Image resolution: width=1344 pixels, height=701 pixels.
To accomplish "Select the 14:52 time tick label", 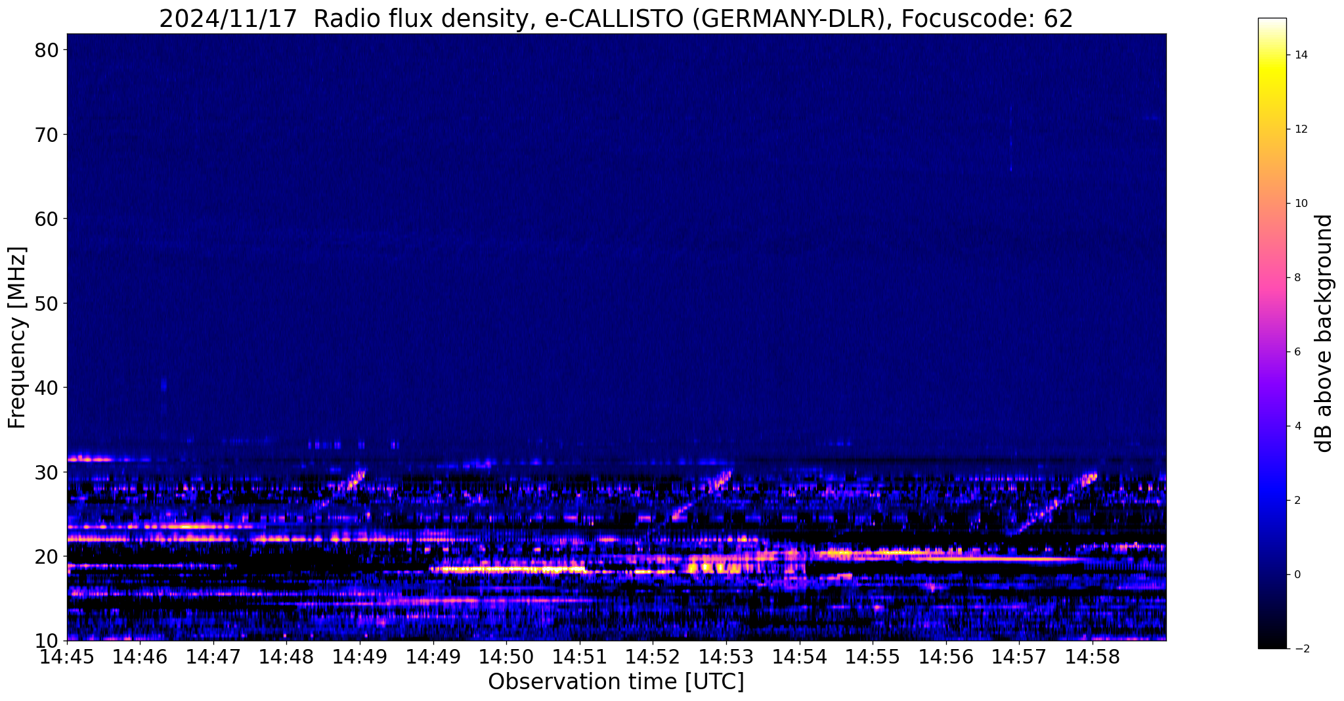I will [x=653, y=657].
